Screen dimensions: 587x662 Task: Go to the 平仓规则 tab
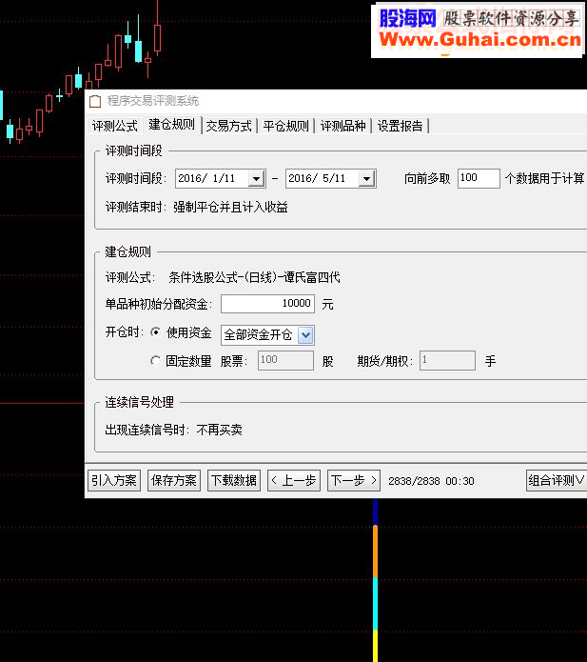click(x=286, y=126)
